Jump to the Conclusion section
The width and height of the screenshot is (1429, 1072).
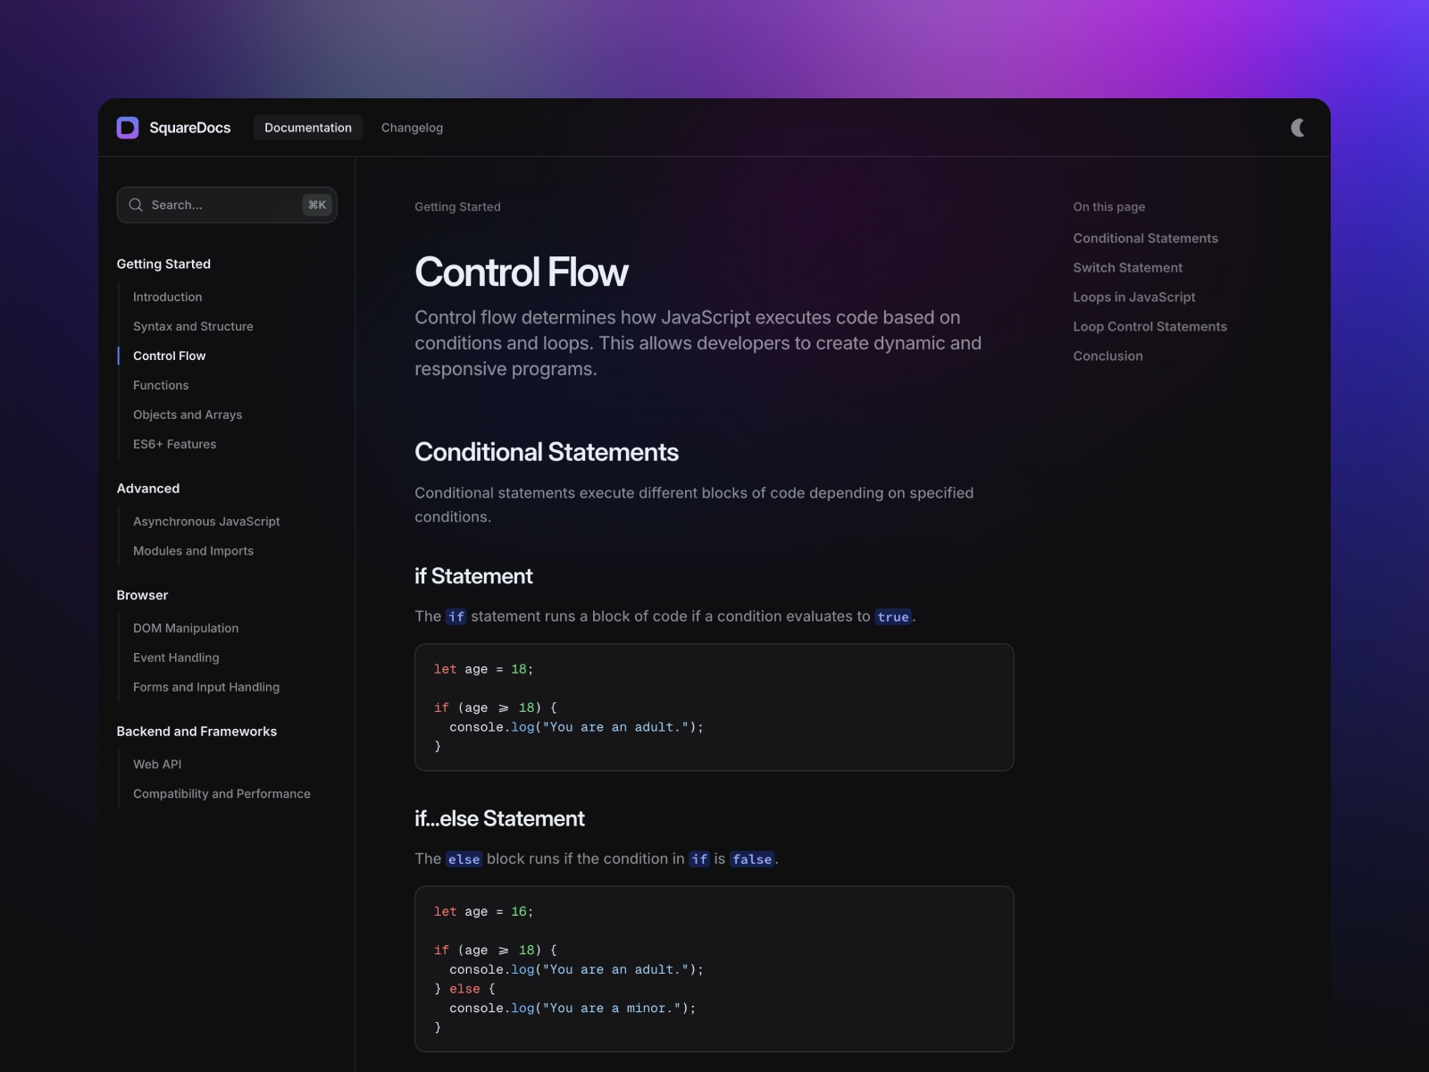pyautogui.click(x=1107, y=356)
